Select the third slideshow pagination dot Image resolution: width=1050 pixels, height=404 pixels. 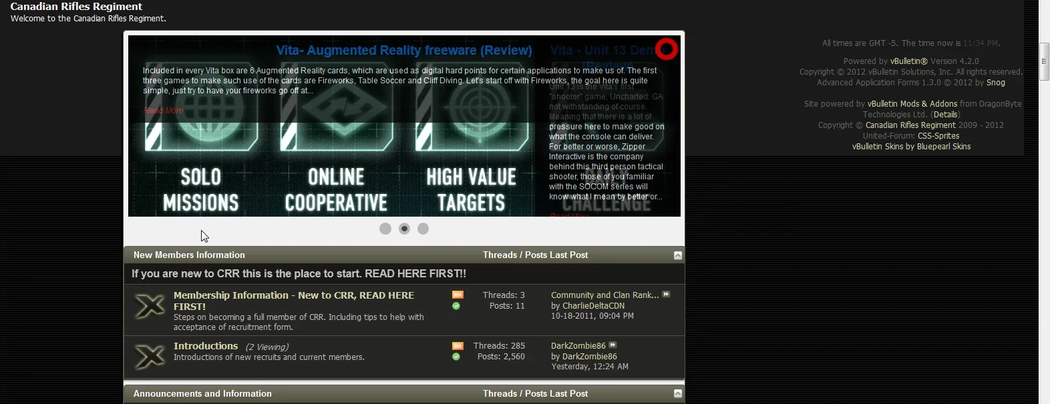(423, 229)
